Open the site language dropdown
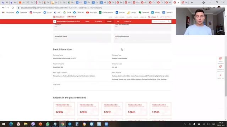Viewport: 227px width, 127px height. point(153,17)
